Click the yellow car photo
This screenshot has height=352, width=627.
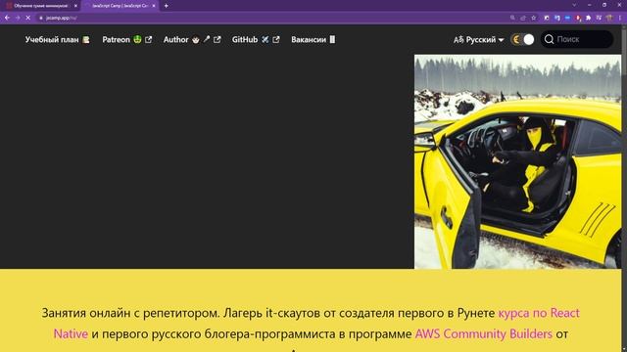click(x=518, y=161)
